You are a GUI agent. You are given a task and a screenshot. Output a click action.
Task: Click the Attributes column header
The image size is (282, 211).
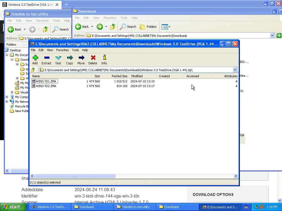225,76
